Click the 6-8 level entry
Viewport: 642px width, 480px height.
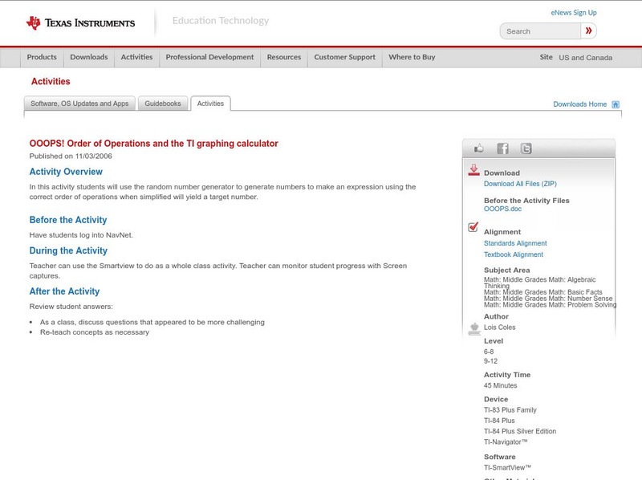(x=489, y=352)
